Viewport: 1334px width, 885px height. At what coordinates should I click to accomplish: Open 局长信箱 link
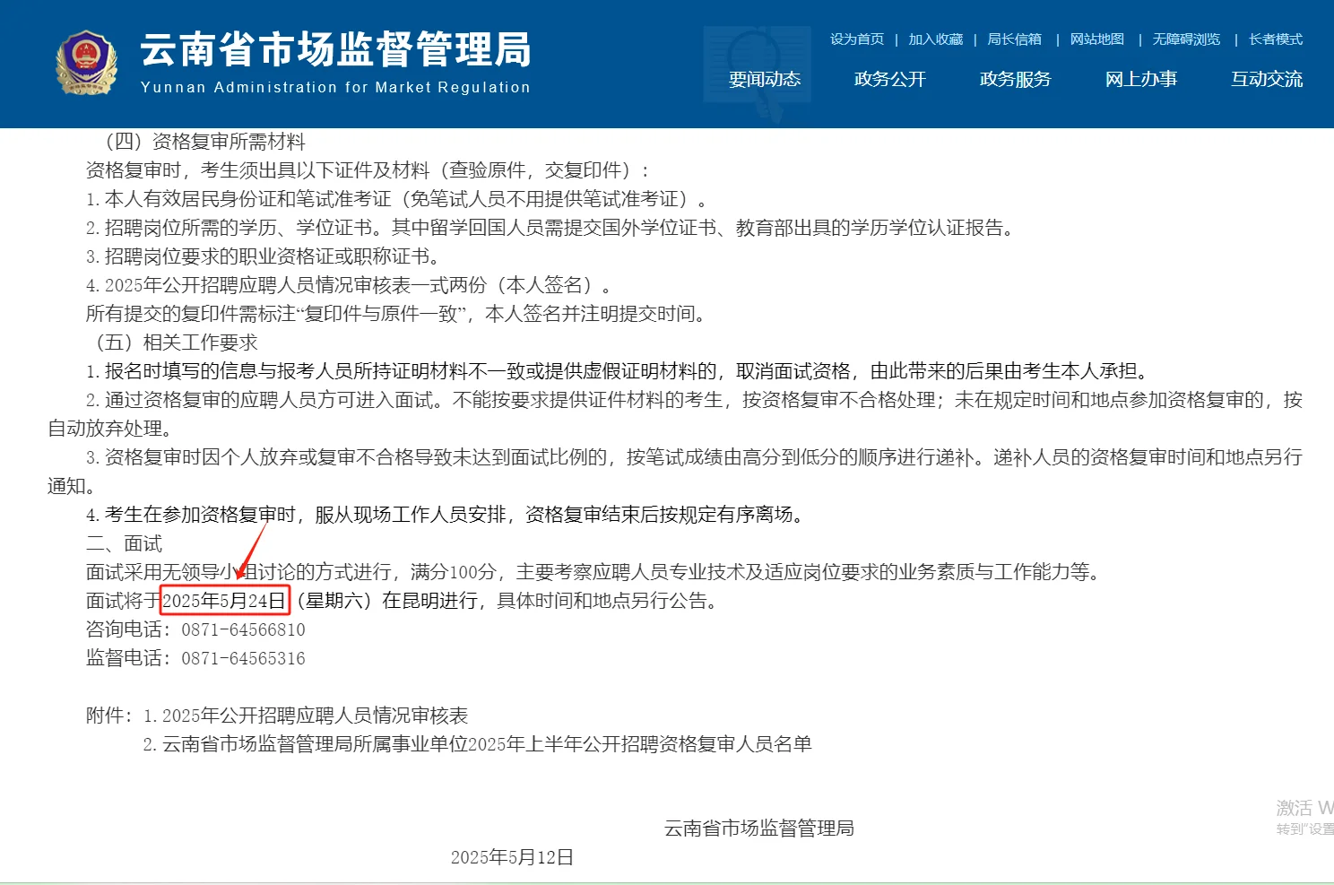coord(1014,39)
